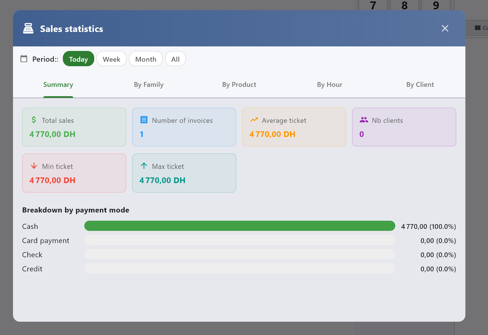Open the Summary tab
The image size is (488, 335).
tap(58, 85)
